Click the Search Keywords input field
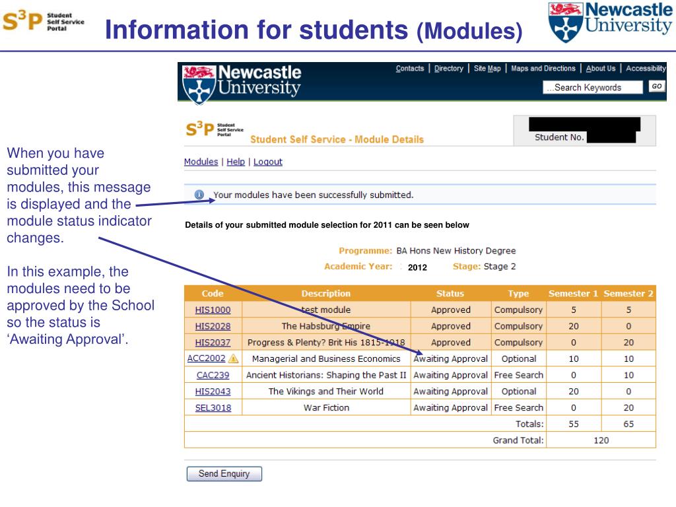 [593, 87]
